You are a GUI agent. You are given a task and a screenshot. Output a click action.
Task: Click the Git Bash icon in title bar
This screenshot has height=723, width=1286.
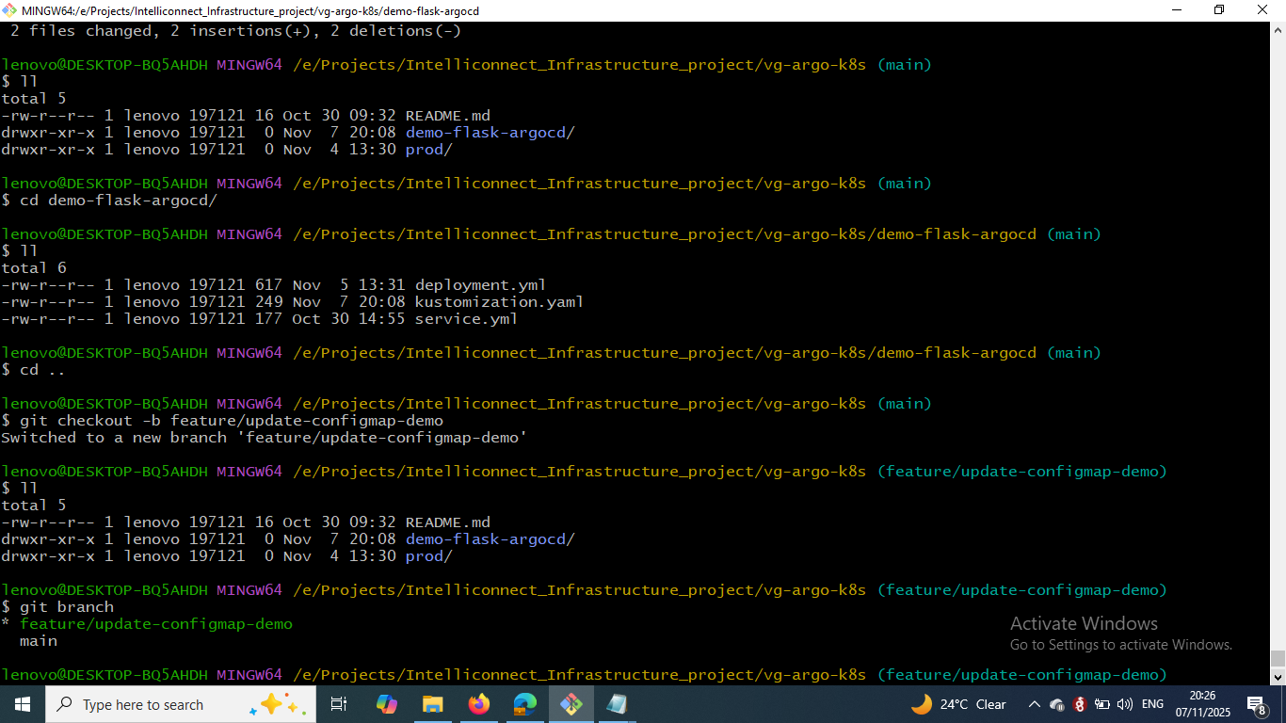tap(9, 10)
